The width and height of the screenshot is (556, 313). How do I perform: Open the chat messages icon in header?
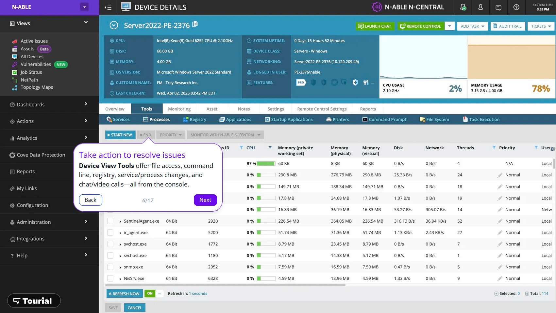(x=498, y=7)
